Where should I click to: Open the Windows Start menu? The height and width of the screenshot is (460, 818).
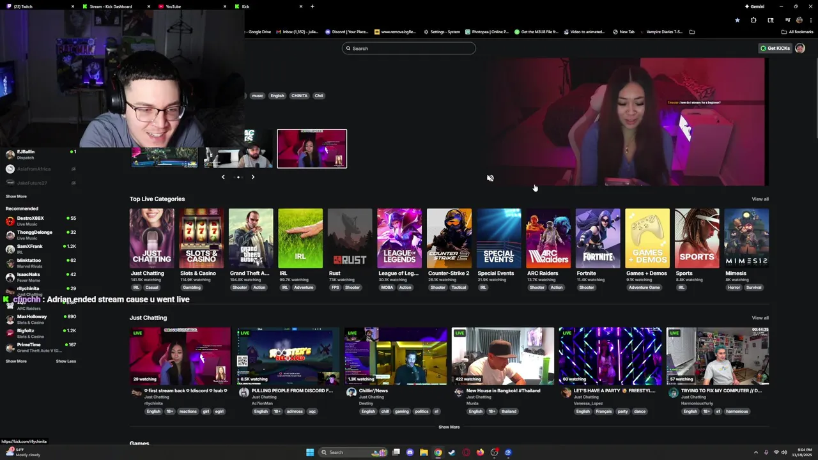tap(310, 452)
